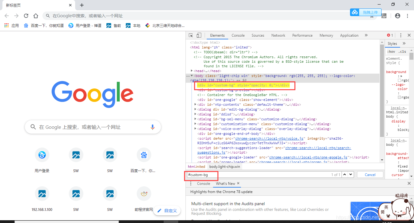Open the 百度一下 shortcut tile

pos(144,160)
